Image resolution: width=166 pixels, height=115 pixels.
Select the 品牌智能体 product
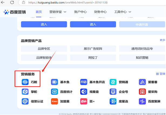44,58
